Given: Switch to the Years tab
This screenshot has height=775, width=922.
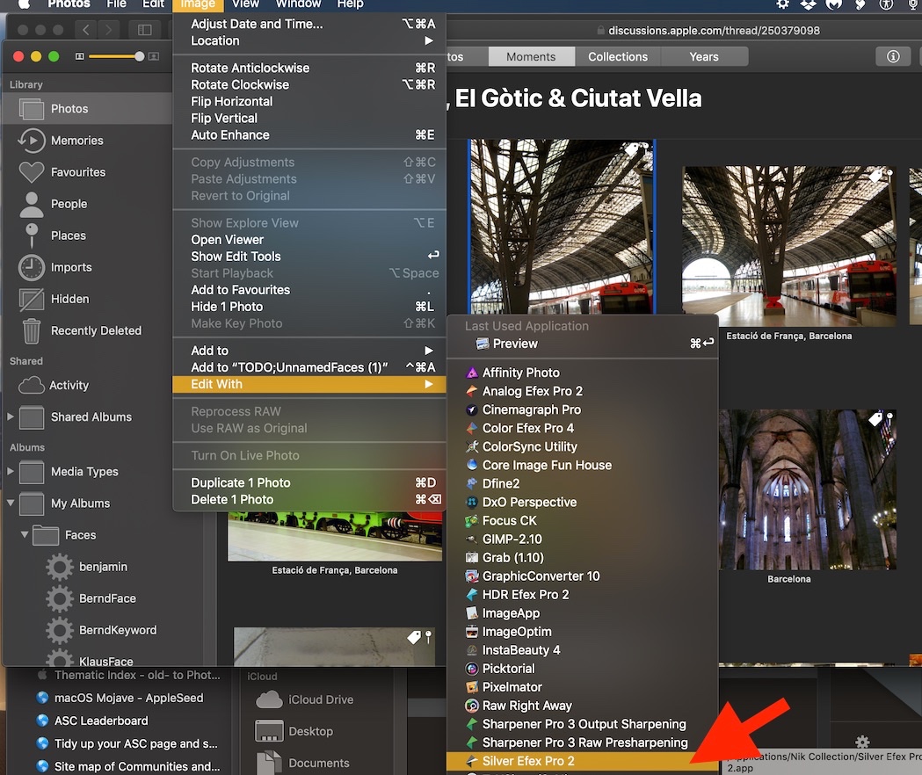Looking at the screenshot, I should pos(704,56).
